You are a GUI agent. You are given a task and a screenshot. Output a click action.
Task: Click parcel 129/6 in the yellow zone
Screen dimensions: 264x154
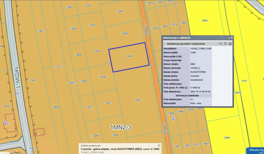[x=227, y=137]
